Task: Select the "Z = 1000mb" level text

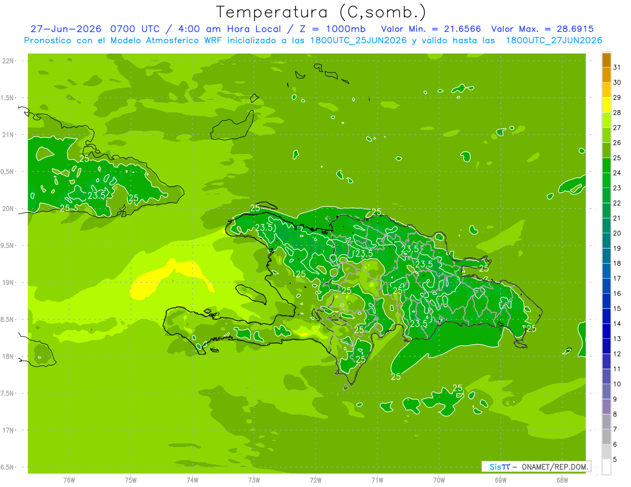Action: 332,29
